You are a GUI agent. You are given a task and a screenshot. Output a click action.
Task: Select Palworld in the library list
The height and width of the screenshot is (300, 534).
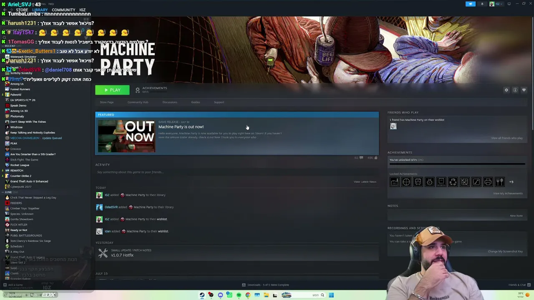(x=15, y=95)
